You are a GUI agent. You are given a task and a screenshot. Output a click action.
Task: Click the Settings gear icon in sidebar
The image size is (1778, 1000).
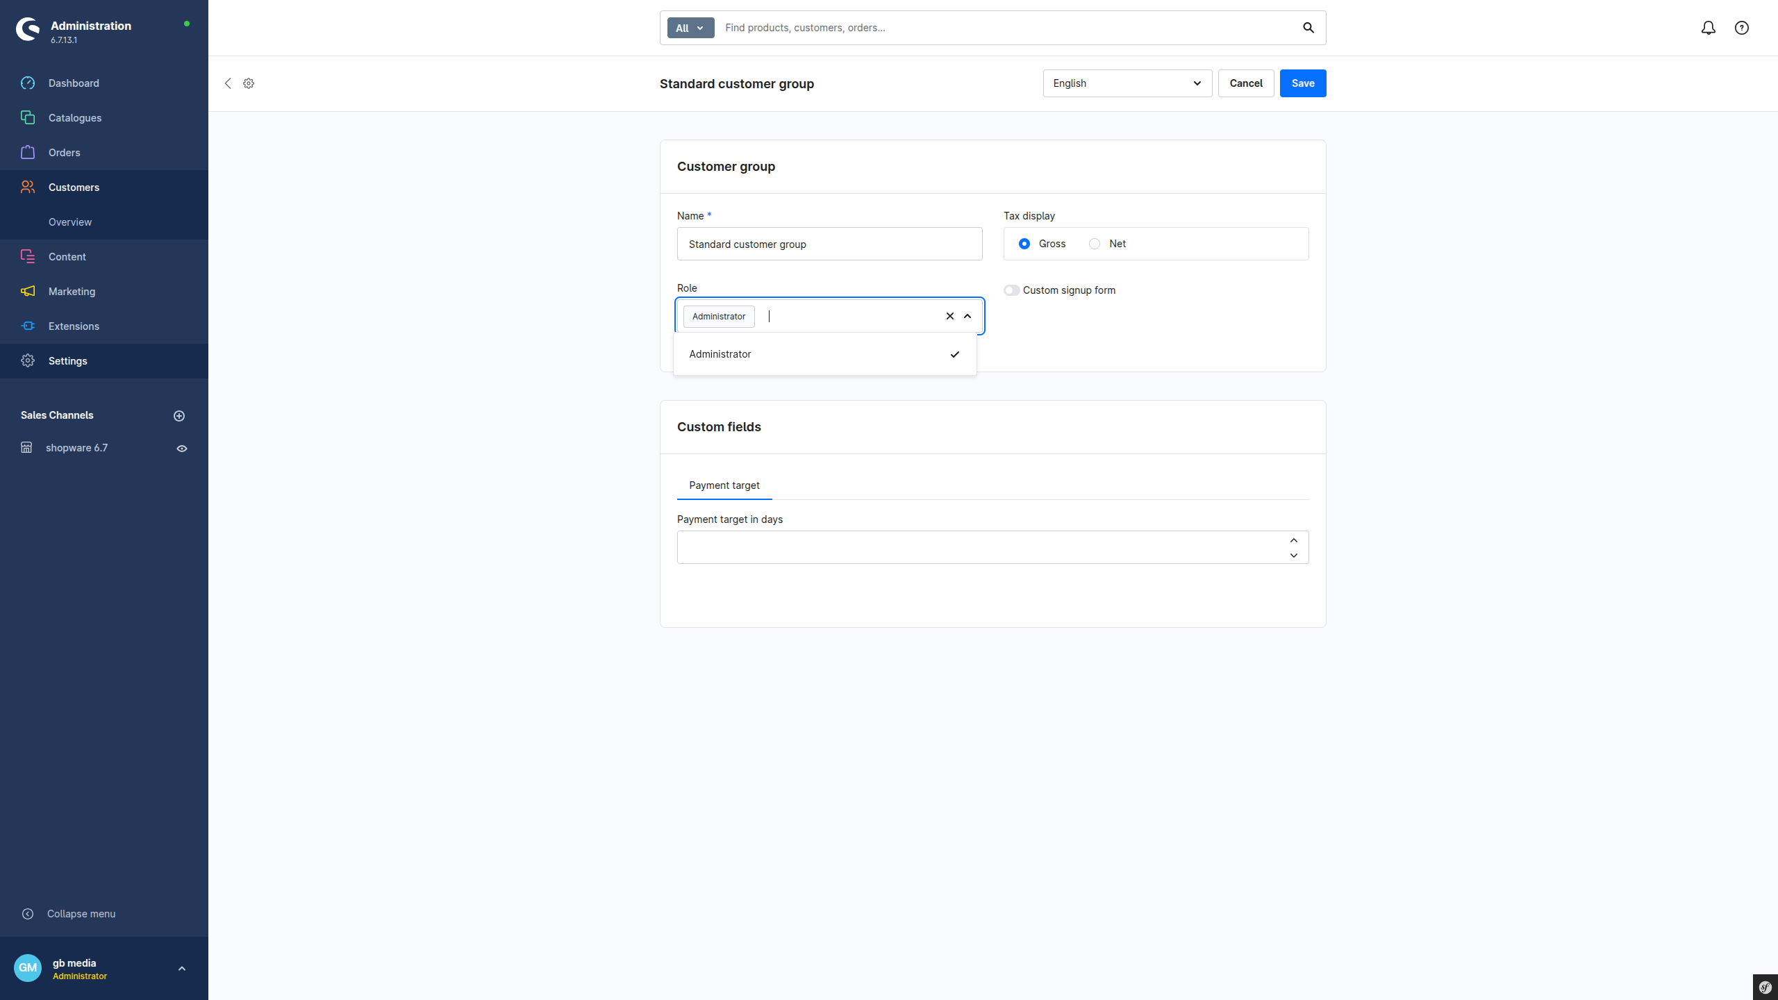click(x=28, y=361)
